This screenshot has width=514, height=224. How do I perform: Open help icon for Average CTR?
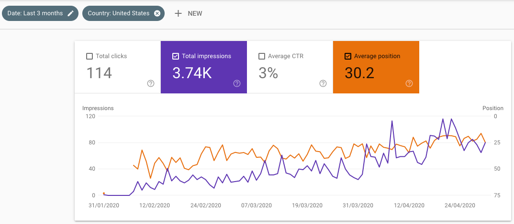coord(323,83)
